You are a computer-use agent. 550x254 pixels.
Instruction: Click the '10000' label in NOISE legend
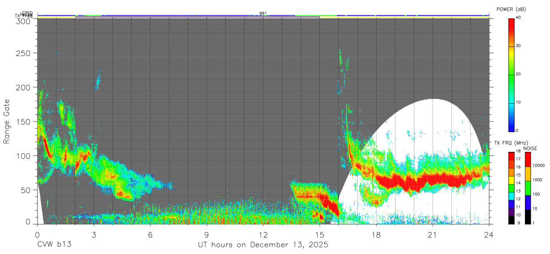pos(538,165)
